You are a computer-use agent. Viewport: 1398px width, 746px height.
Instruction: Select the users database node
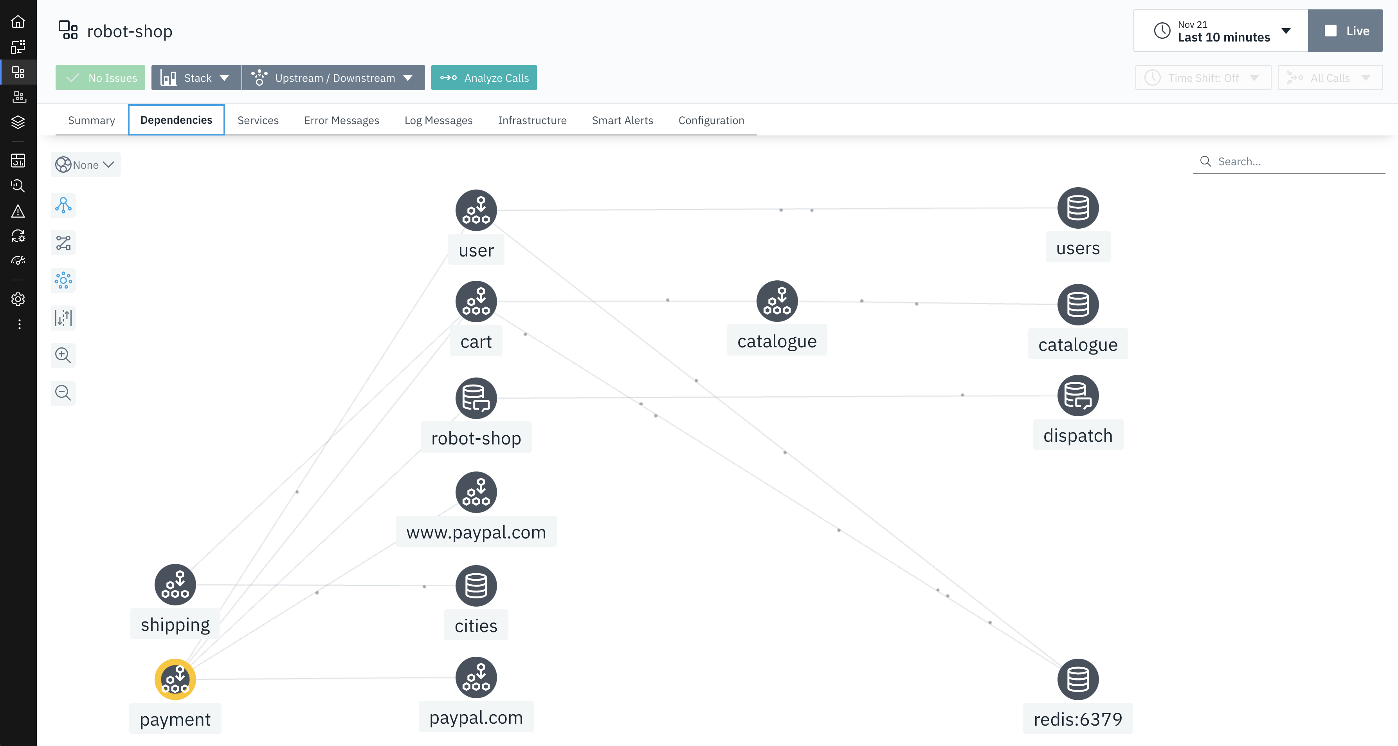tap(1078, 208)
